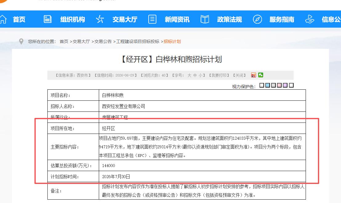Click the 信息来源: 西安市 text

[73, 75]
